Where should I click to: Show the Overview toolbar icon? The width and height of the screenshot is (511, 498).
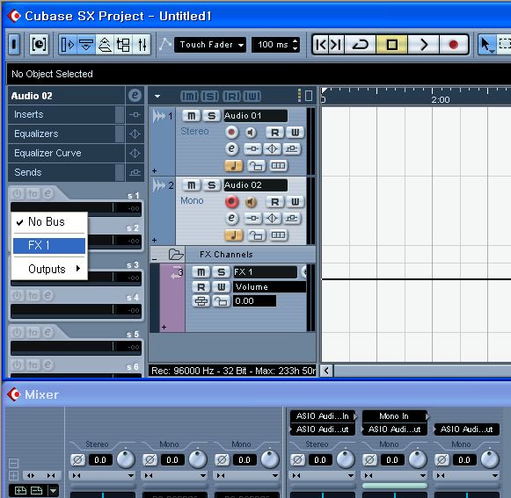click(105, 44)
